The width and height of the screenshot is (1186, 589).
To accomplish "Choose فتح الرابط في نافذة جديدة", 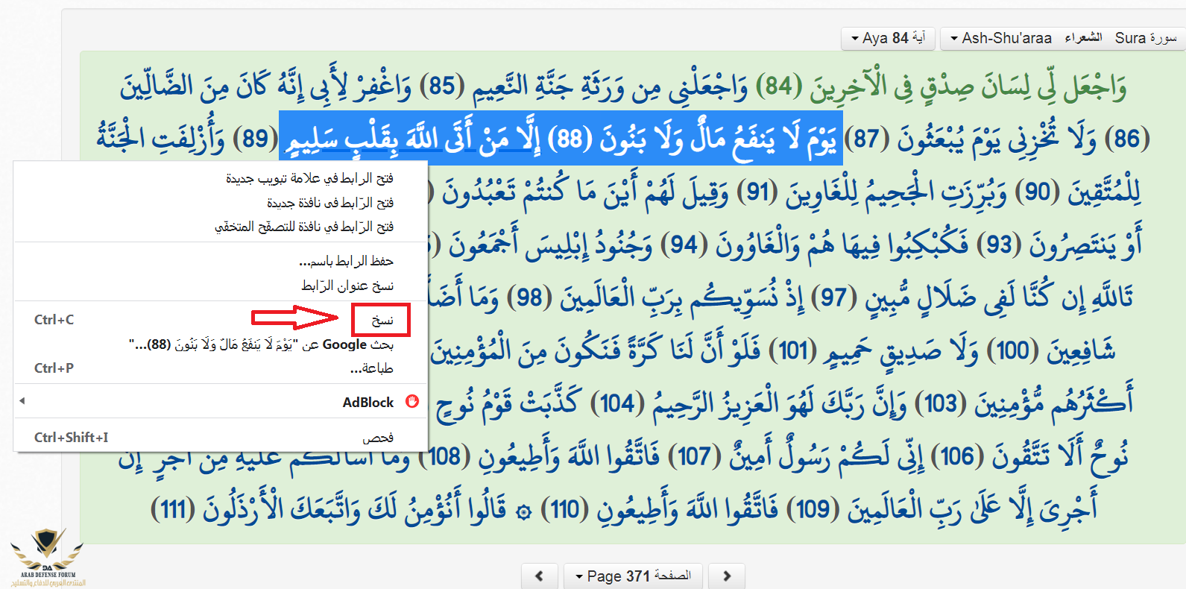I will coord(329,203).
